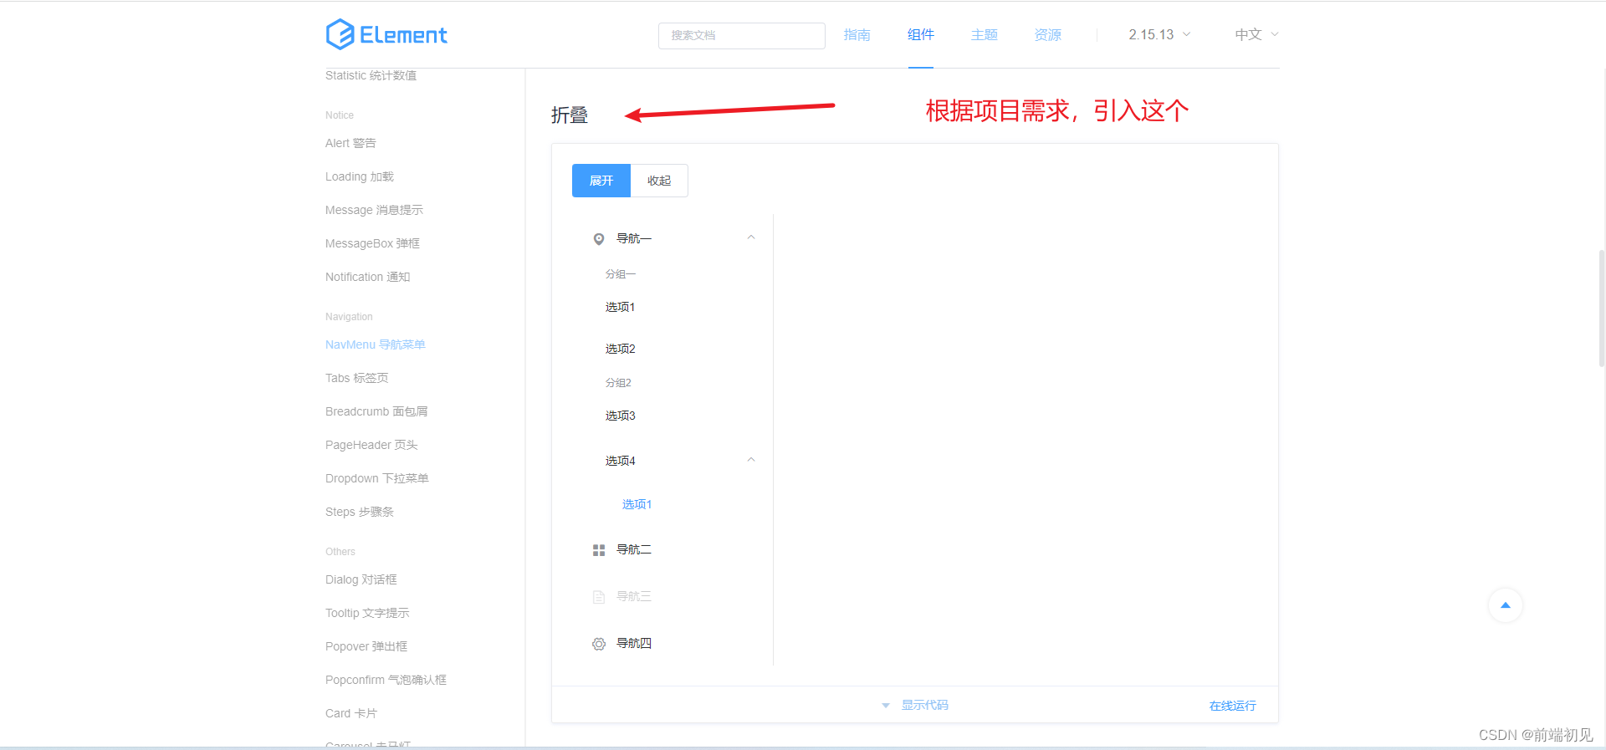This screenshot has height=750, width=1606.
Task: Open the 2.15.13 version dropdown
Action: 1159,34
